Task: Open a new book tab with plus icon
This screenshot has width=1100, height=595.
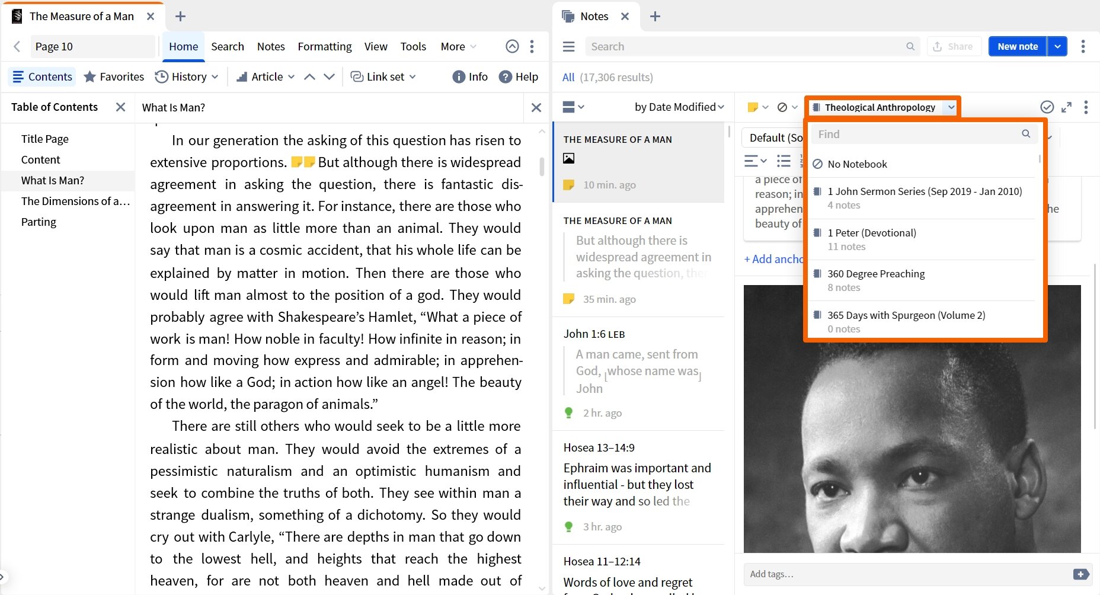Action: (181, 17)
